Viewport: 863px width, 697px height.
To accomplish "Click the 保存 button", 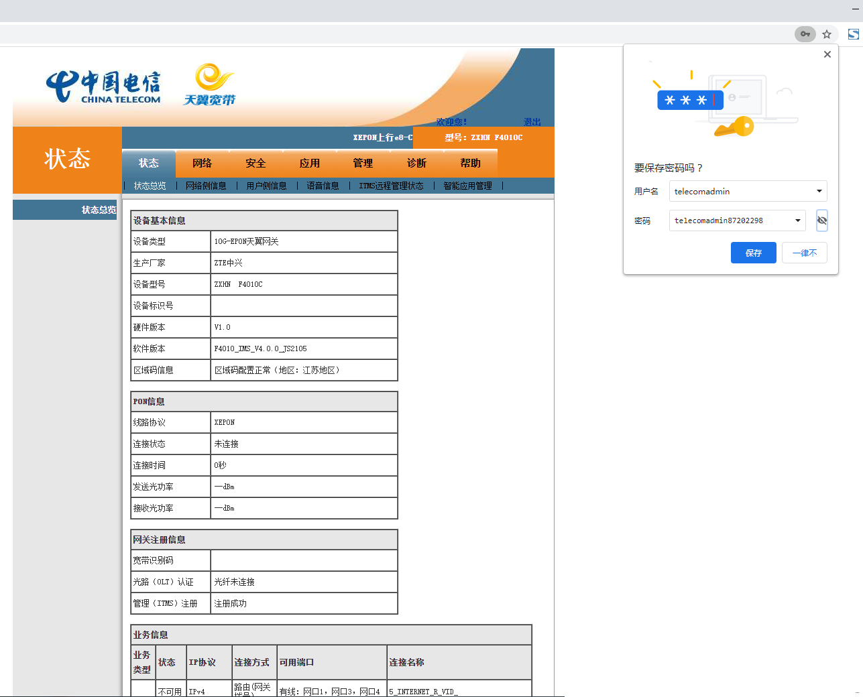I will click(753, 253).
